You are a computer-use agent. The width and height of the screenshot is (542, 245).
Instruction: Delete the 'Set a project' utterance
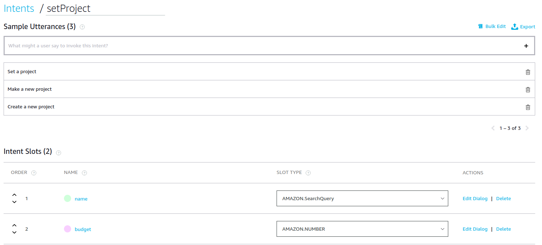tap(528, 72)
